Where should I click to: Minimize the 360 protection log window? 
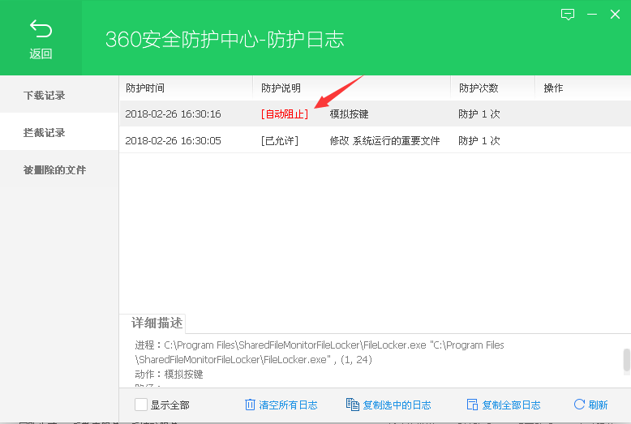(592, 15)
